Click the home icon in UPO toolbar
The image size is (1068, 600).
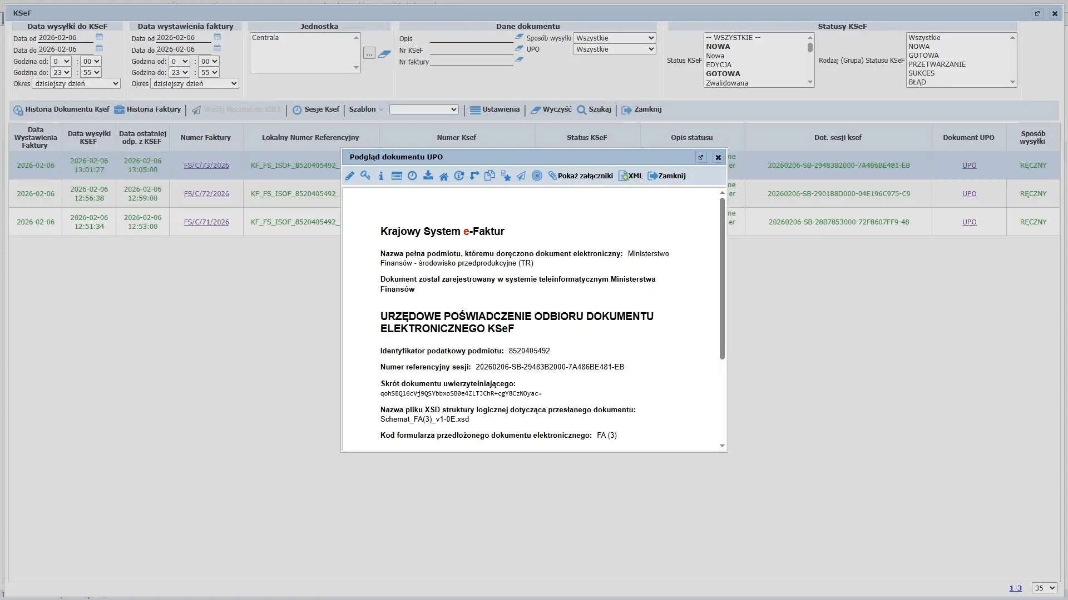tap(443, 176)
